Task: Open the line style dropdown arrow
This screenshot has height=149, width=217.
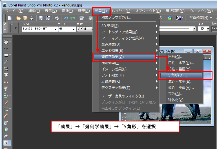Action: (194, 29)
